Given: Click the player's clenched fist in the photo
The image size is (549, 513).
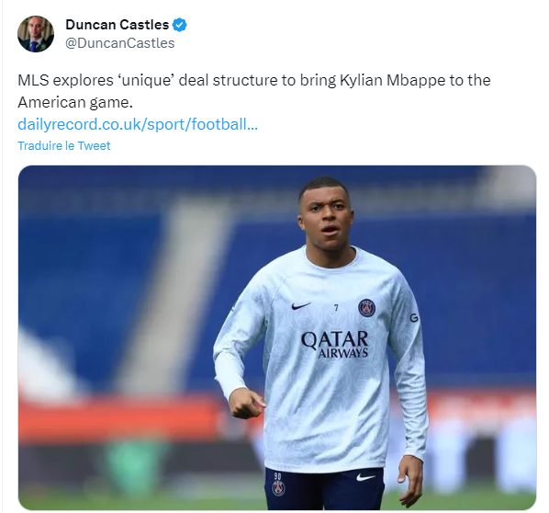Looking at the screenshot, I should click(x=245, y=403).
